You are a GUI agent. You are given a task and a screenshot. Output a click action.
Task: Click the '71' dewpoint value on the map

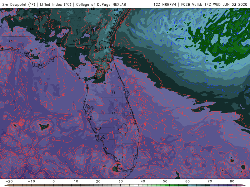(138, 136)
